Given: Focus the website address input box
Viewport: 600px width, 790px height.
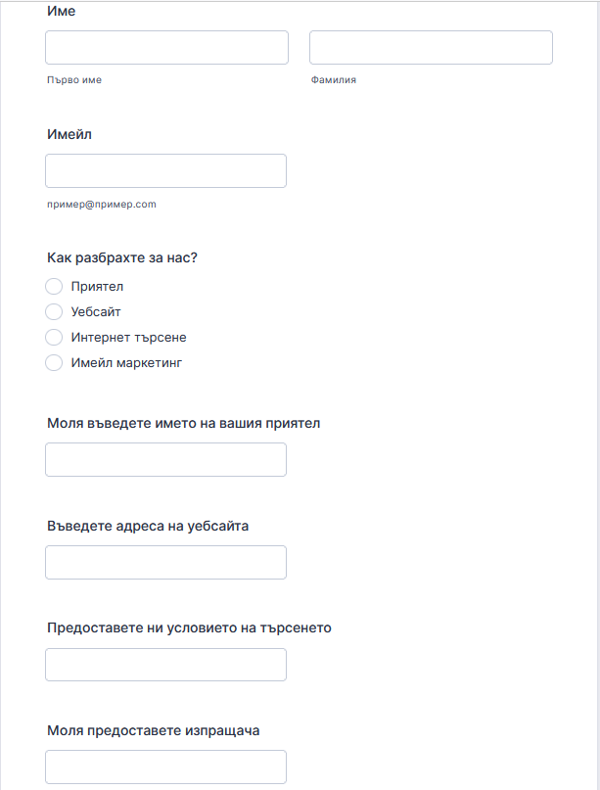Looking at the screenshot, I should (x=165, y=562).
